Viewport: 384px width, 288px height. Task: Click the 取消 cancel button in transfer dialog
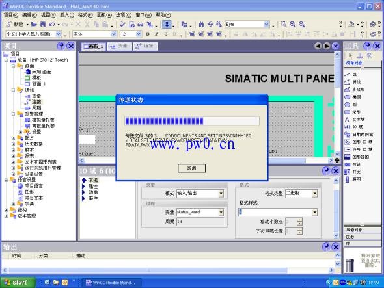pyautogui.click(x=191, y=168)
